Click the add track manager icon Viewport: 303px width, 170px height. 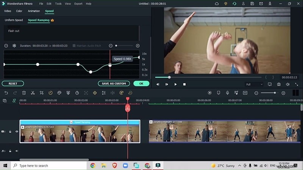(x=5, y=100)
